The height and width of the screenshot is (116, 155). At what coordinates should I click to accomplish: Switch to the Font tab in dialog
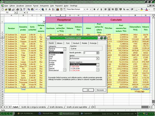pyautogui.click(x=68, y=43)
